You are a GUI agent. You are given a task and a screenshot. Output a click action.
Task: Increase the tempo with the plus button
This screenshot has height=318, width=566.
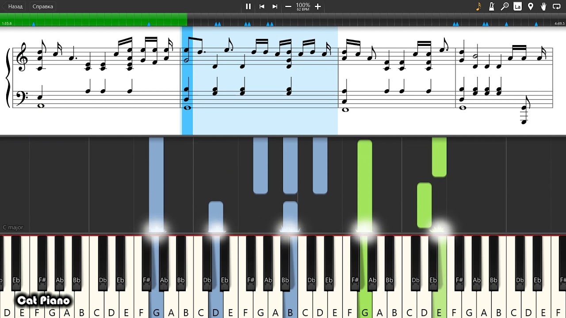pos(317,6)
